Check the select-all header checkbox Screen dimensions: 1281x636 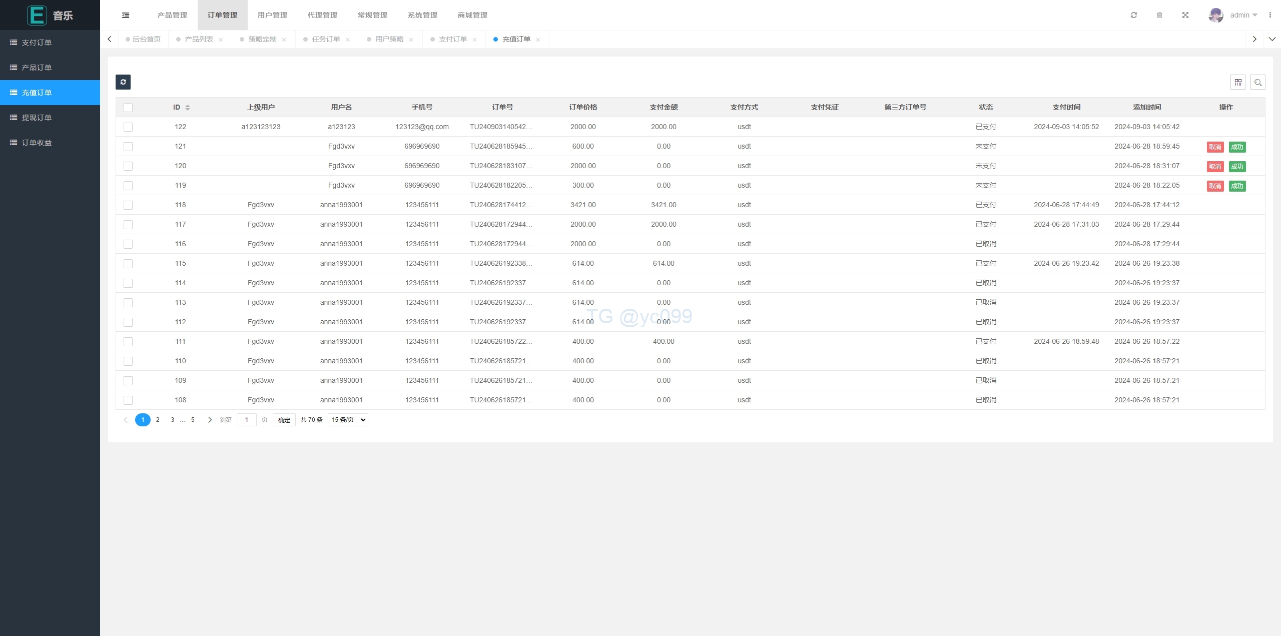[x=128, y=108]
